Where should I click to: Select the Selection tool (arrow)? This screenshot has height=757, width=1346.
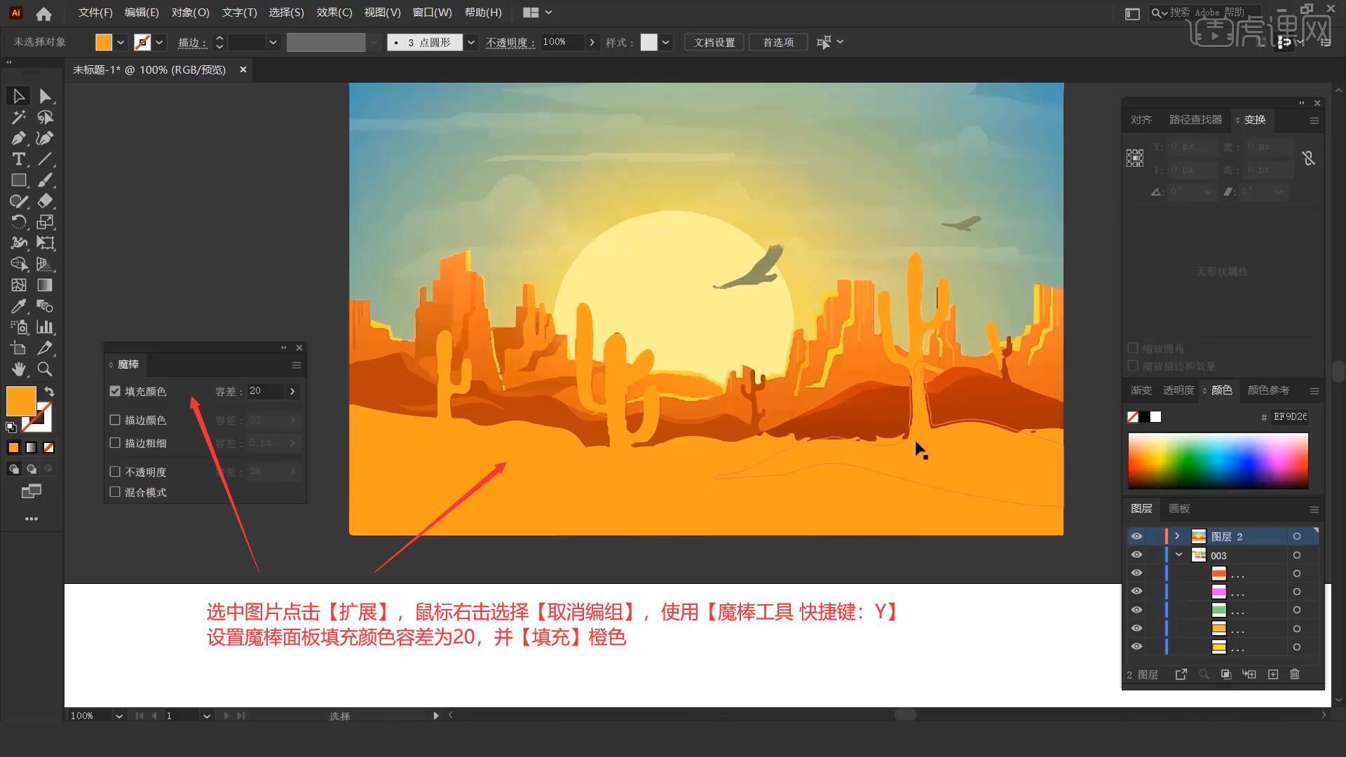tap(17, 95)
